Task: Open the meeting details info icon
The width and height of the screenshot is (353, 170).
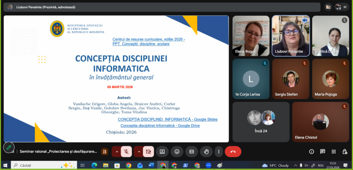Action: click(311, 151)
